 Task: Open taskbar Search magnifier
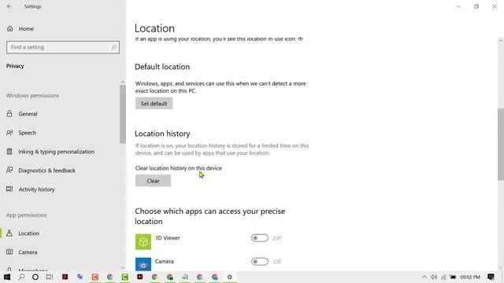click(x=21, y=277)
